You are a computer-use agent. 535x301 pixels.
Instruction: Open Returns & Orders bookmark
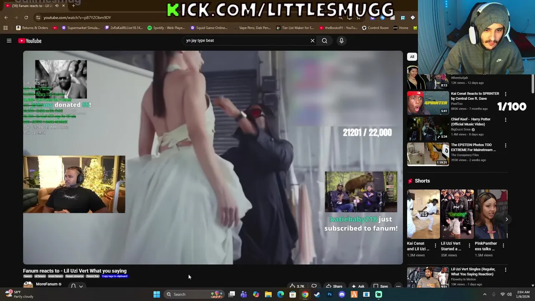pos(32,28)
